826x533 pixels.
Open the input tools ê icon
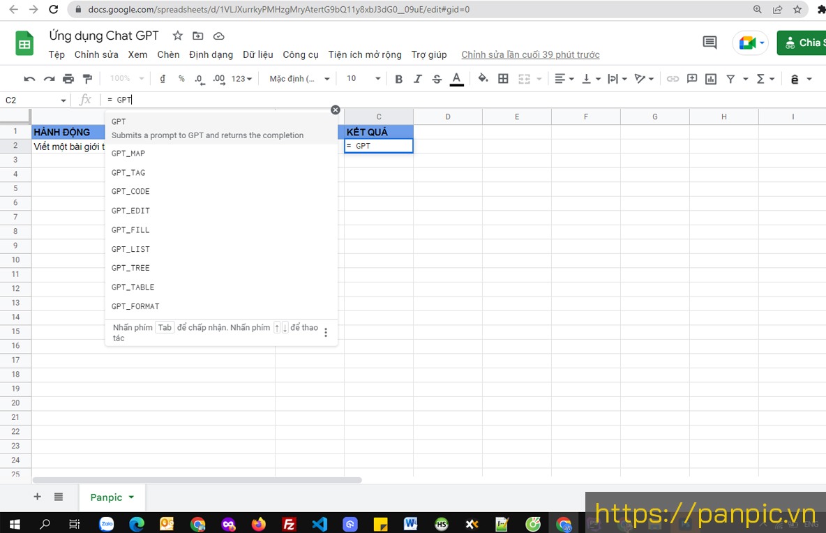[x=795, y=79]
